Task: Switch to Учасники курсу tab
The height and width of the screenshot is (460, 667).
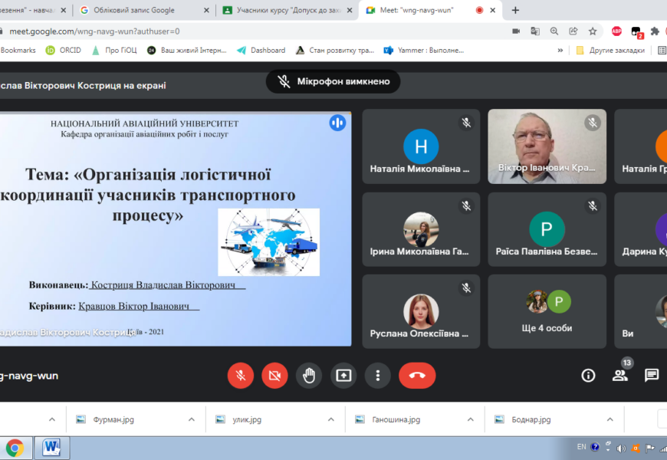Action: [x=284, y=10]
